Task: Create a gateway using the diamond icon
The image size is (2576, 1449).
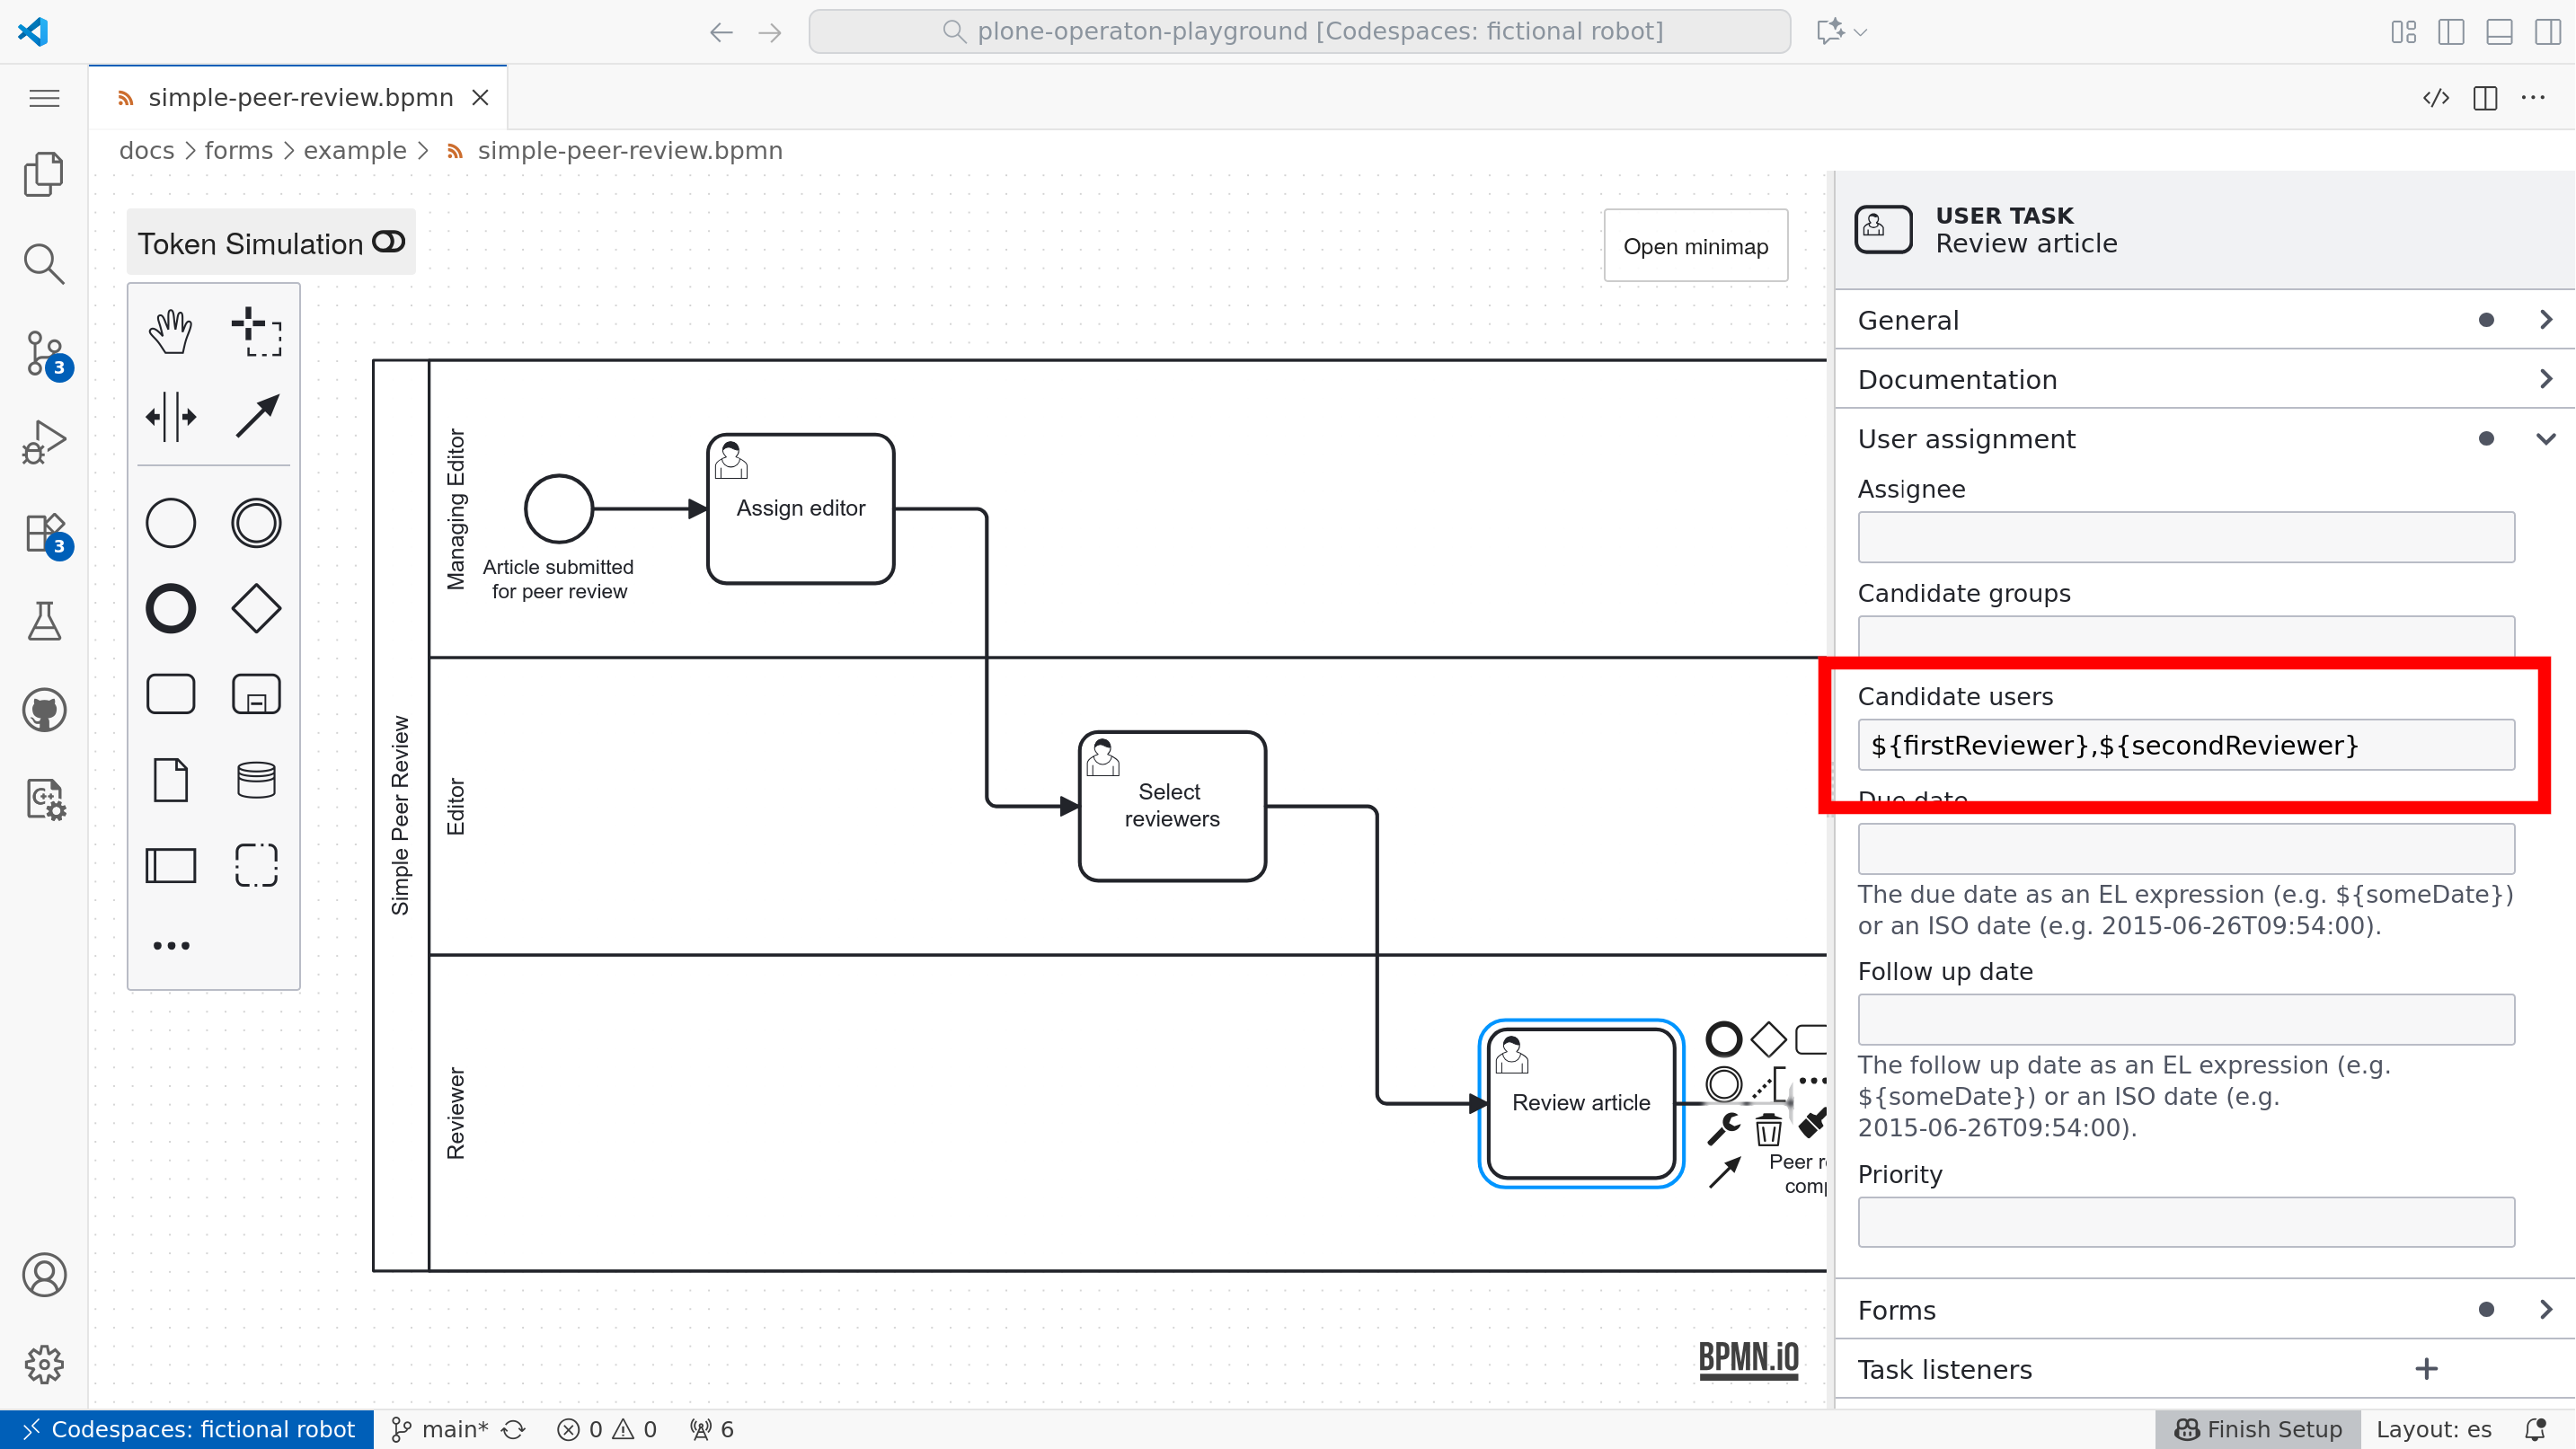Action: pyautogui.click(x=256, y=607)
